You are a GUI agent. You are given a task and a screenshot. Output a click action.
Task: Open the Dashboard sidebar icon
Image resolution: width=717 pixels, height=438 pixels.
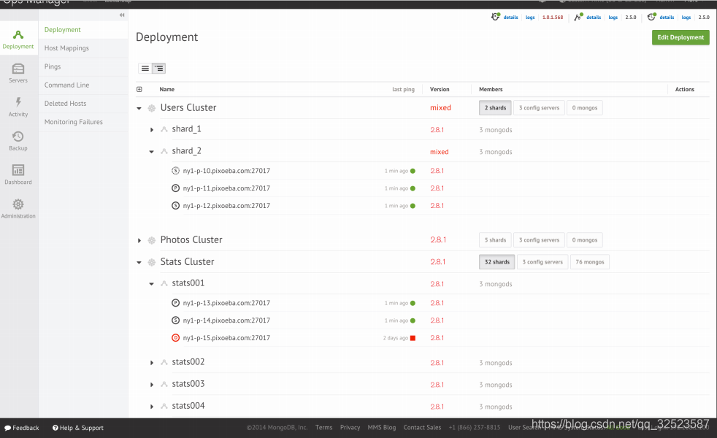coord(18,172)
